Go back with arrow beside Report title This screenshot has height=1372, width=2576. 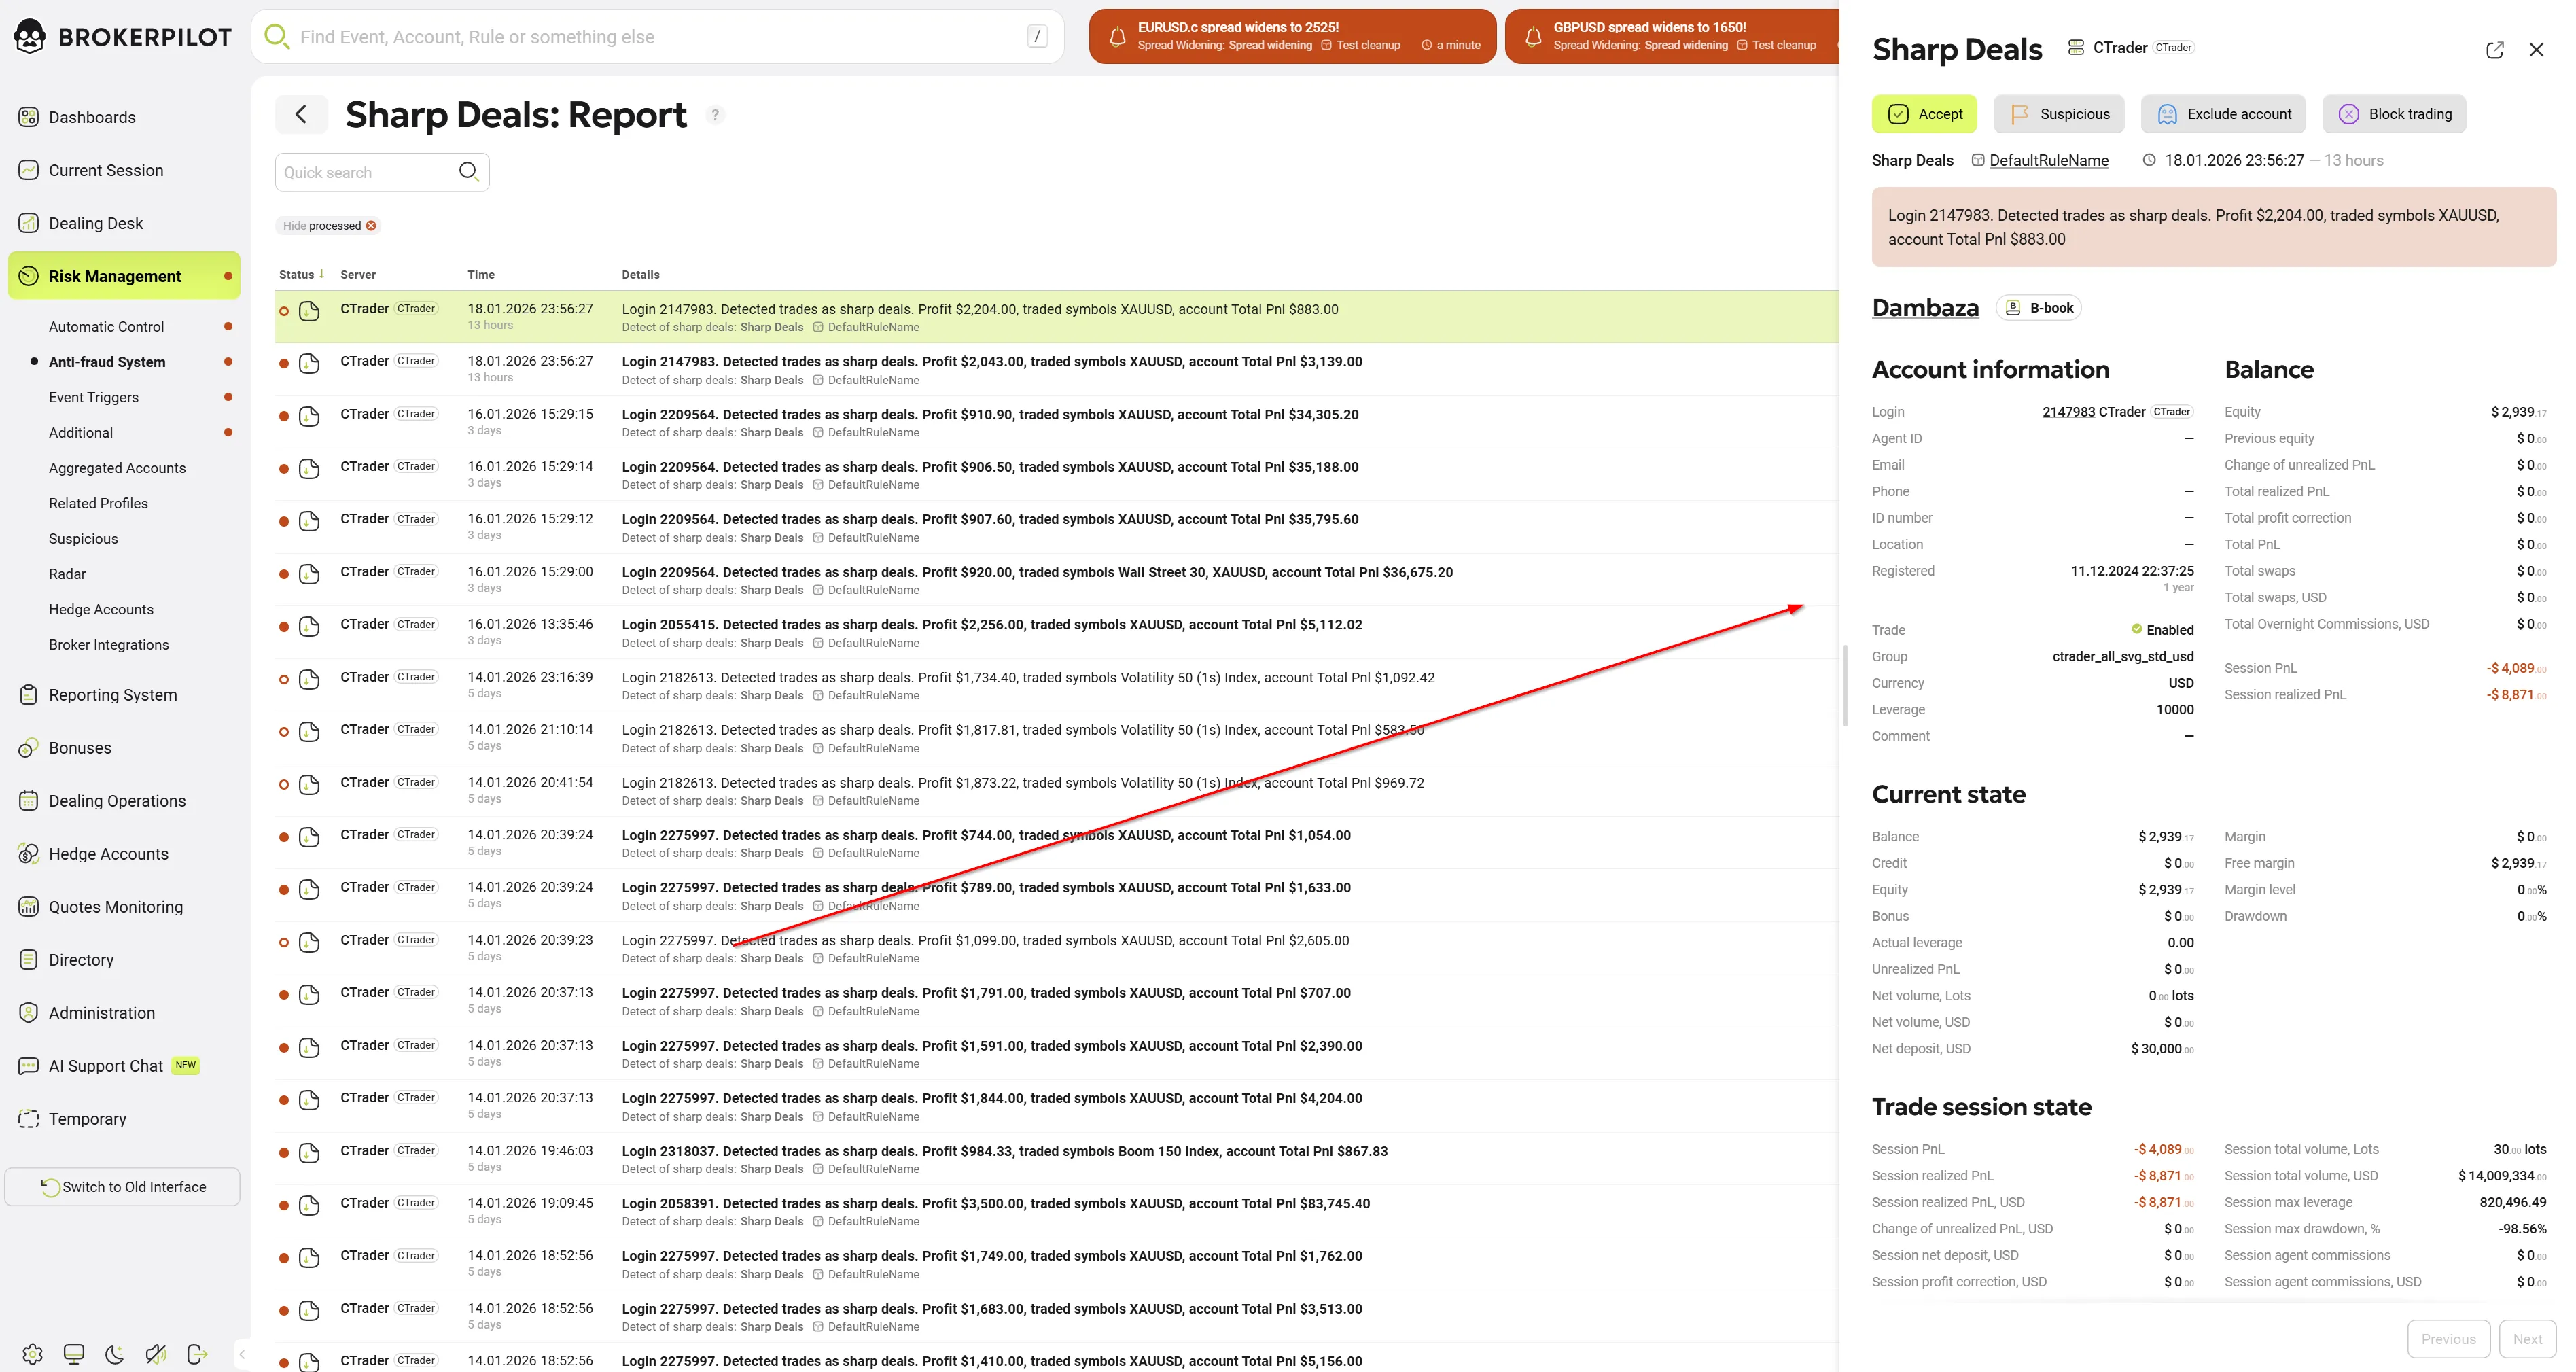pos(301,115)
